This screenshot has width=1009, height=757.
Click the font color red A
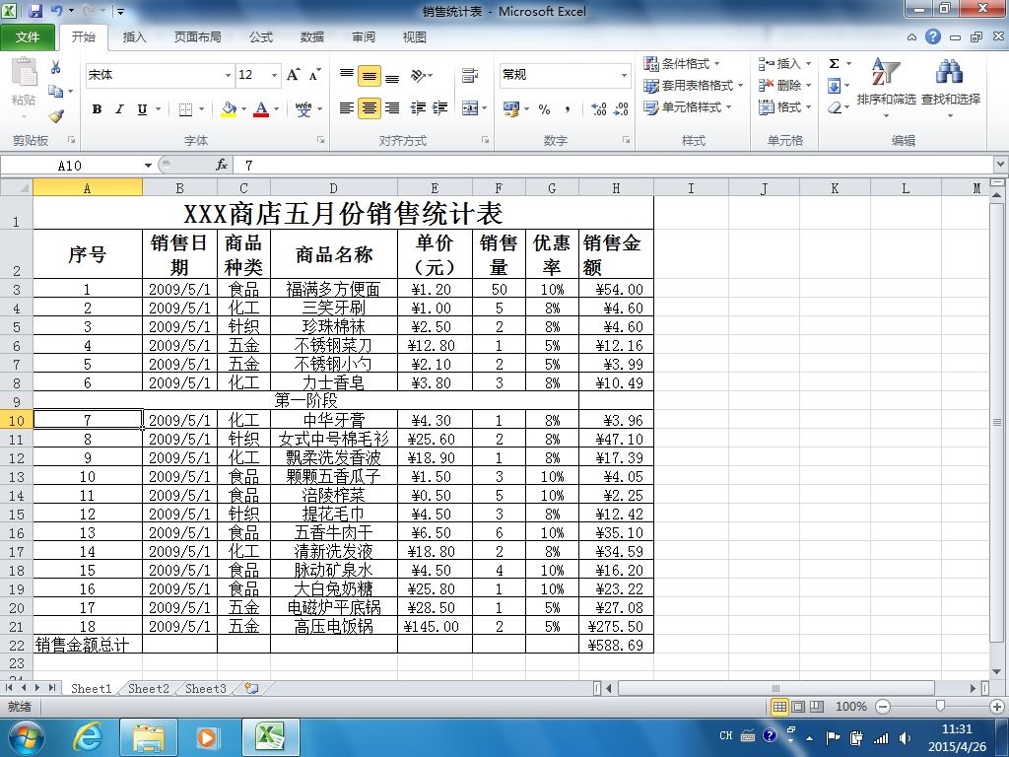click(260, 109)
